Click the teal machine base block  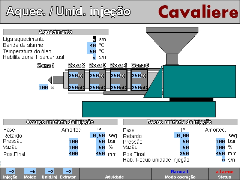148,109
